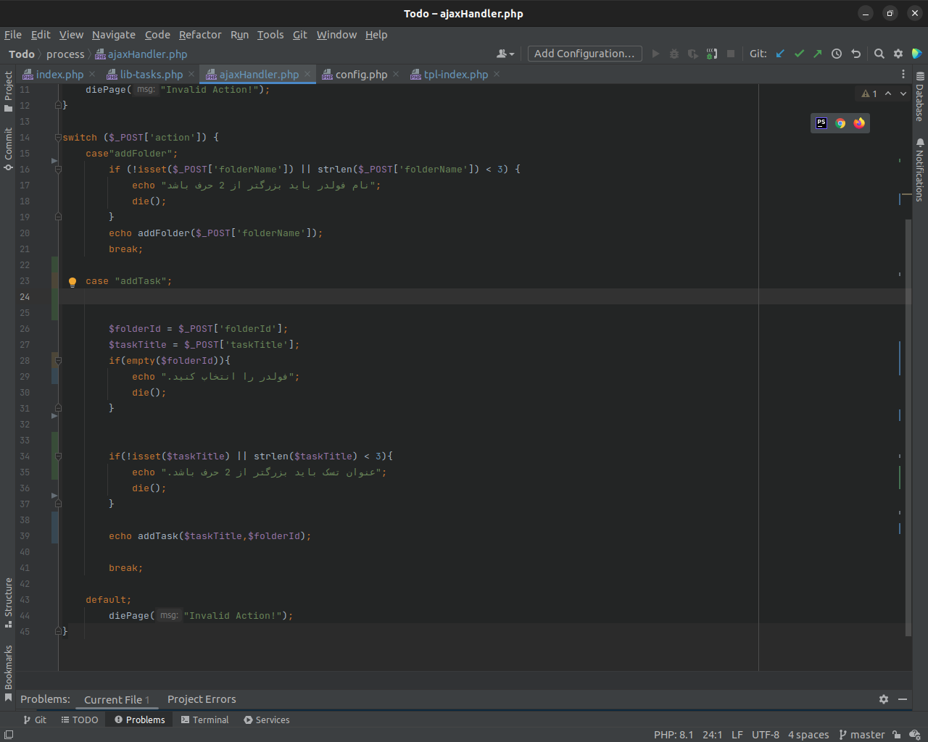Toggle tool window bars icon bottom-left
Screen dimensions: 928x742
pyautogui.click(x=9, y=734)
